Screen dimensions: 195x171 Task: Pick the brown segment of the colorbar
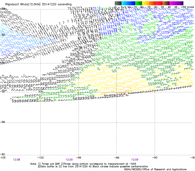tap(166, 3)
